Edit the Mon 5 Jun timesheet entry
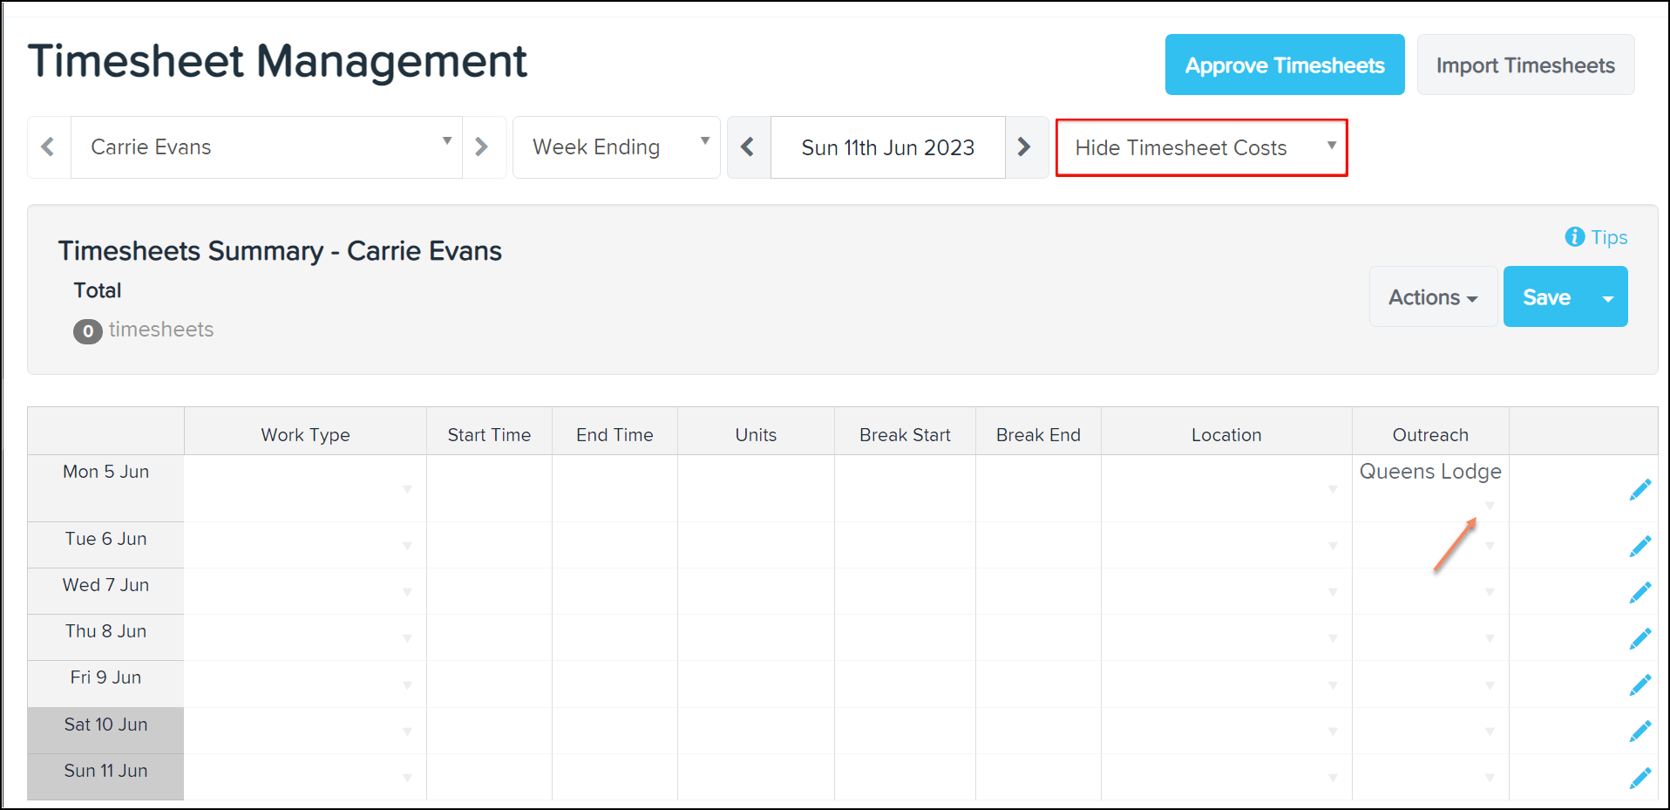This screenshot has width=1670, height=810. click(1639, 489)
